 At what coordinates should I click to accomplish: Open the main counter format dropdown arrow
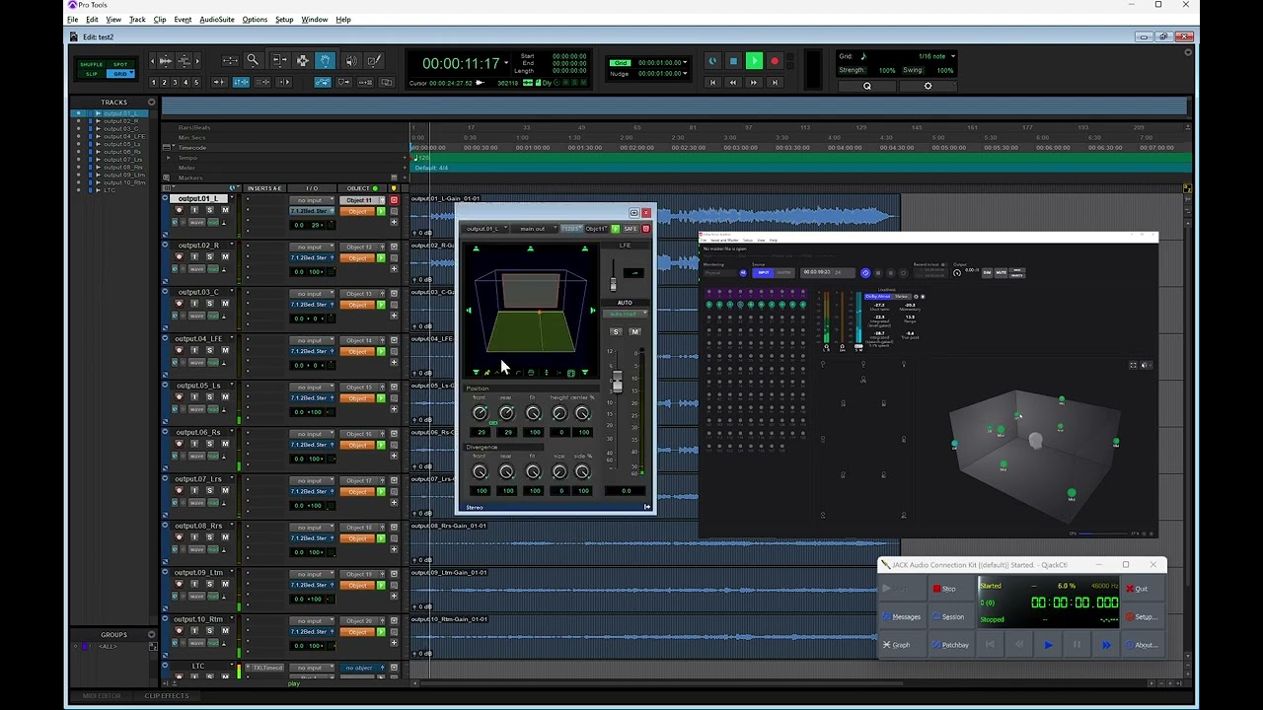(x=506, y=63)
